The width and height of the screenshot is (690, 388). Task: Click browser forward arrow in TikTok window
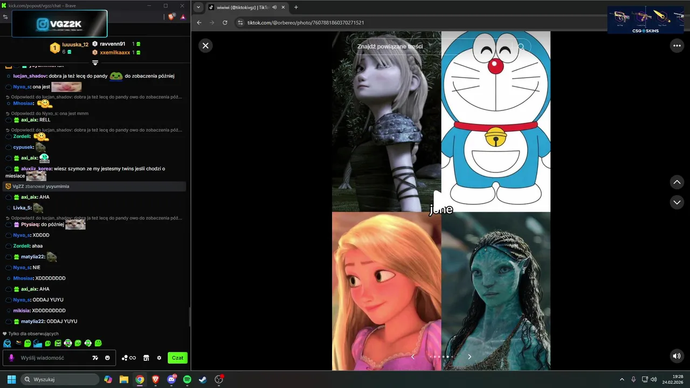(x=212, y=23)
